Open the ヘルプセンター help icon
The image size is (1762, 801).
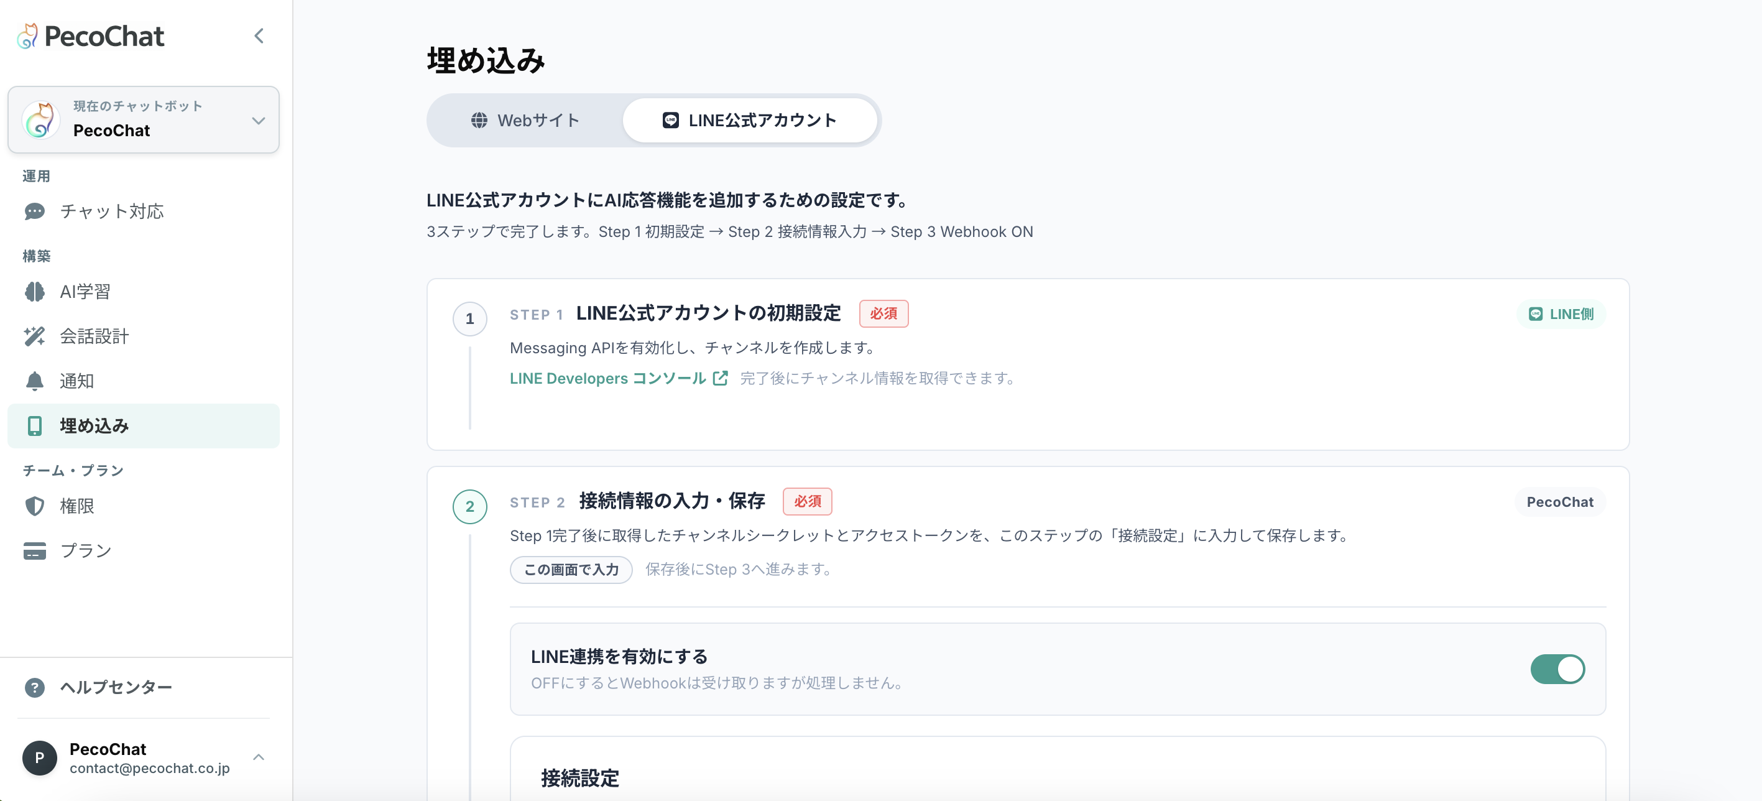pos(34,687)
